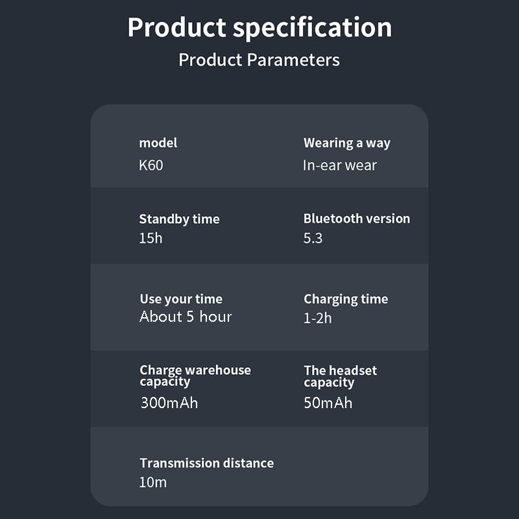Click the "Charging time" label
Screen dimensions: 519x519
(x=346, y=299)
